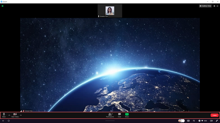Click the Zoom logo in title bar

1,2
